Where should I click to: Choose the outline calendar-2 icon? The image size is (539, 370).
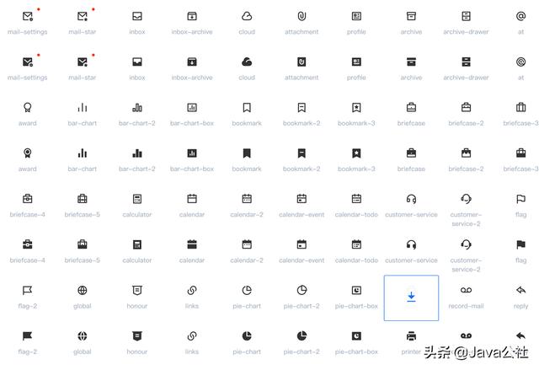[247, 199]
